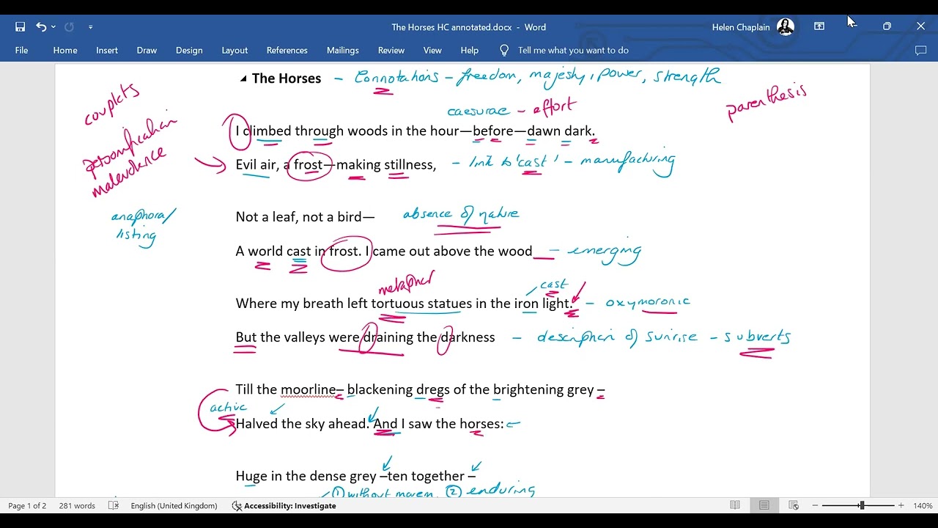938x528 pixels.
Task: Open the Design ribbon tab
Action: click(x=189, y=51)
